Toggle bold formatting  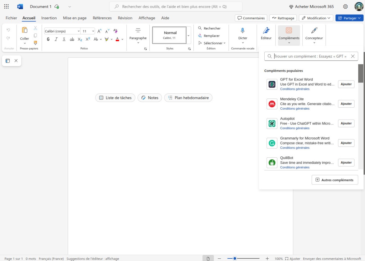[x=48, y=39]
